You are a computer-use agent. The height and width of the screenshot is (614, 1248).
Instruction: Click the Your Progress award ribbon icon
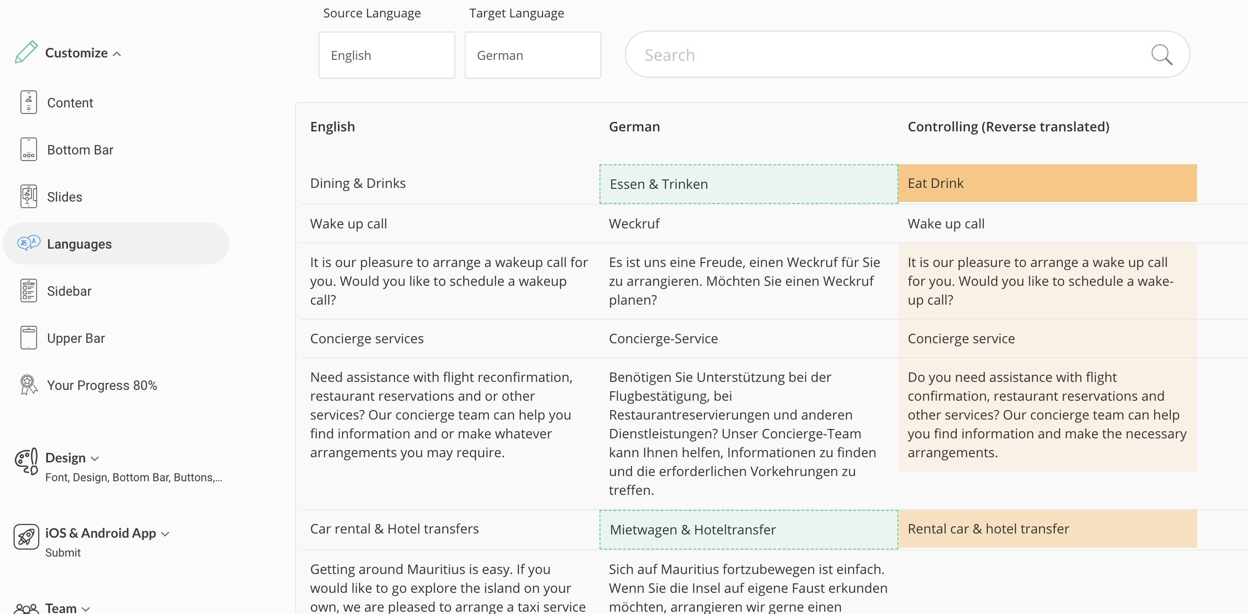point(29,385)
